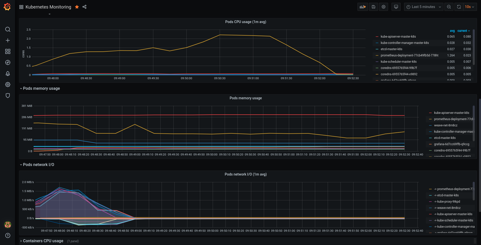Image resolution: width=481 pixels, height=245 pixels.
Task: Toggle kube-controller-manager-master-k8s in CPU legend
Action: pyautogui.click(x=405, y=43)
